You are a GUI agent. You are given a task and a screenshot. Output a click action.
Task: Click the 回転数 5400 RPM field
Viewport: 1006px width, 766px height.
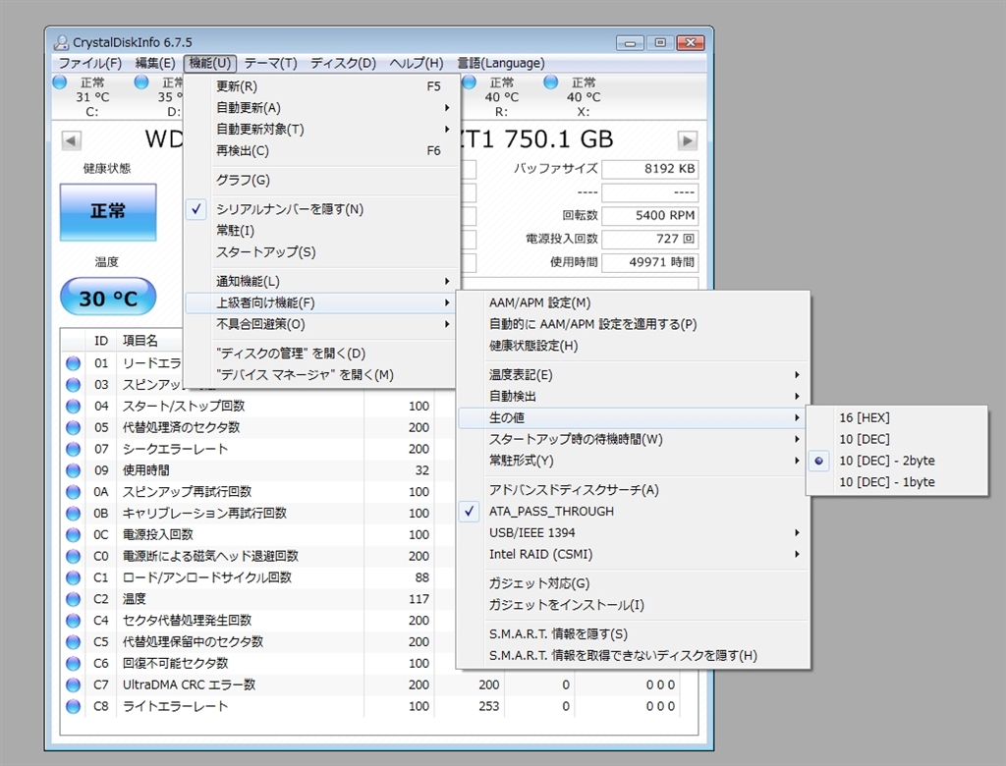click(x=650, y=215)
